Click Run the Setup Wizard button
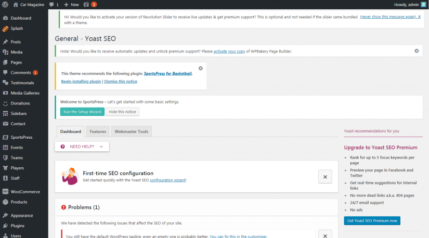 (82, 112)
